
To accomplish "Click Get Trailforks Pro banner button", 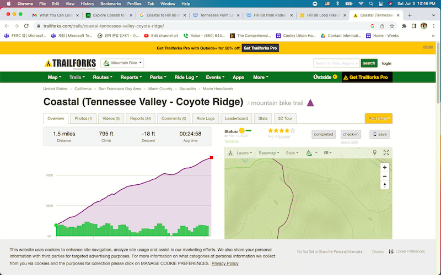I will (260, 48).
